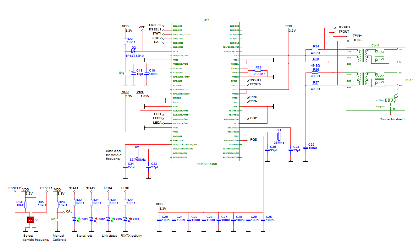Select the red Stat2 LED symbol
The height and width of the screenshot is (242, 419).
click(91, 219)
